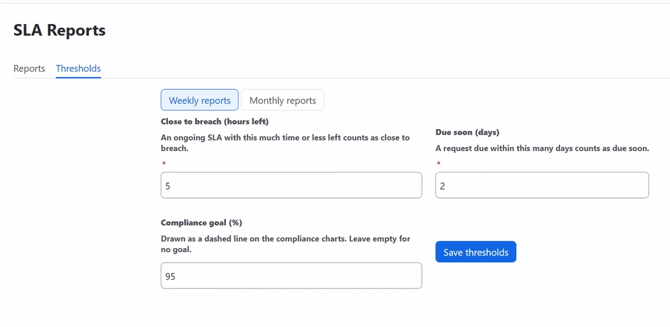Click the 'A request due within this many days' description

coord(542,148)
